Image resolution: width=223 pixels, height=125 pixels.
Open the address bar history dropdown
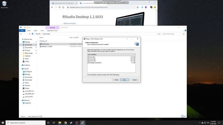(x=157, y=34)
